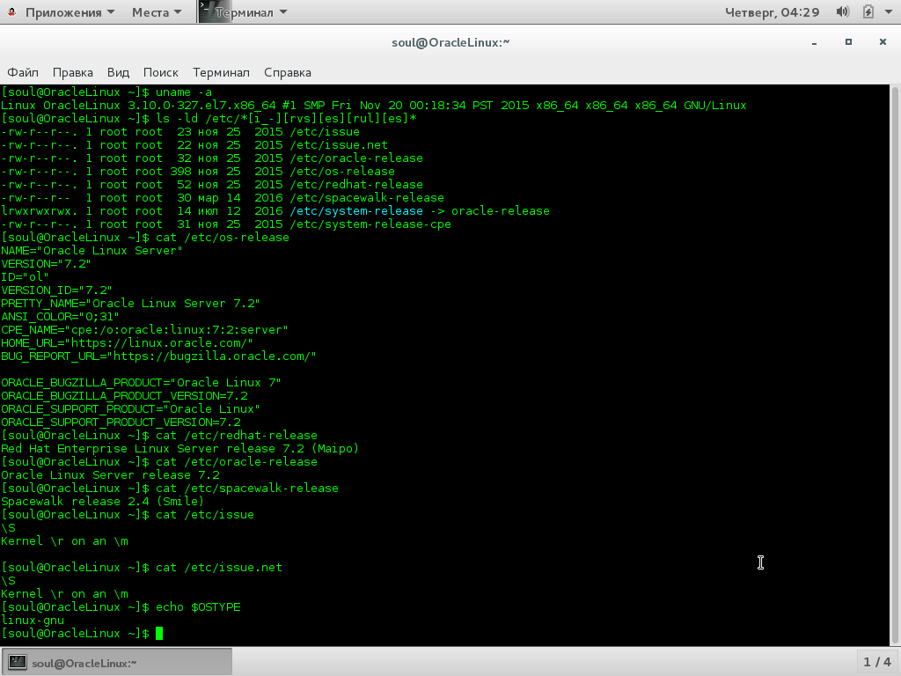Viewport: 901px width, 676px height.
Task: Open the Места menu in top panel
Action: (157, 12)
